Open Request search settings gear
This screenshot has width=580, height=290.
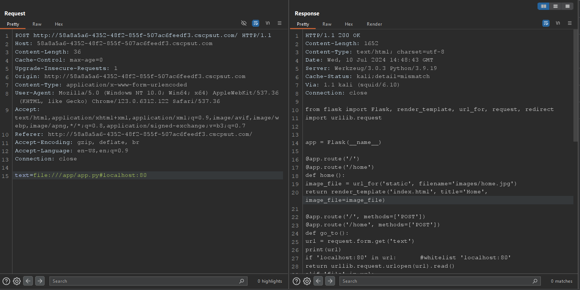click(17, 281)
